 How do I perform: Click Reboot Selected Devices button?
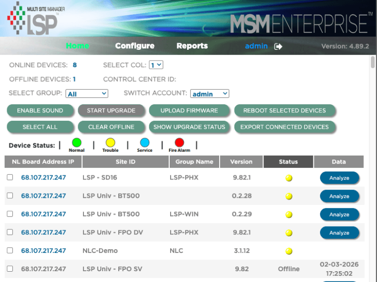[x=285, y=110]
